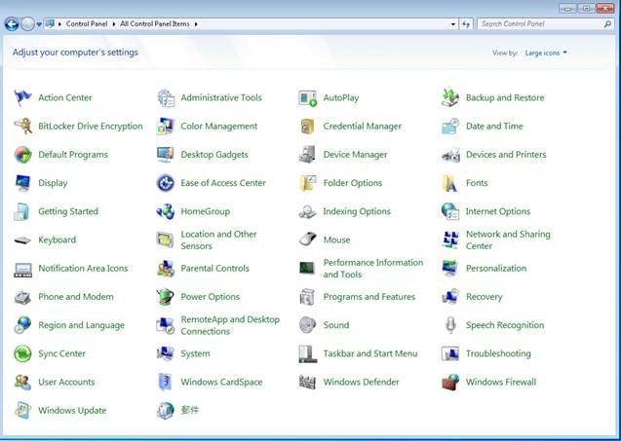Click the All Control Panel Items breadcrumb
The height and width of the screenshot is (441, 621).
(155, 23)
